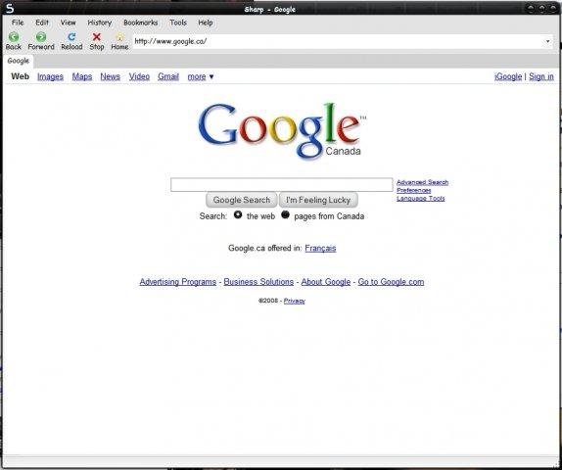Open the Video link
562x470 pixels.
click(139, 76)
